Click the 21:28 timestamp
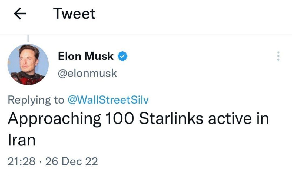The image size is (292, 176). [22, 161]
